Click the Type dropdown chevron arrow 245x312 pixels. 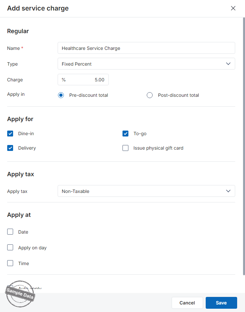point(228,64)
